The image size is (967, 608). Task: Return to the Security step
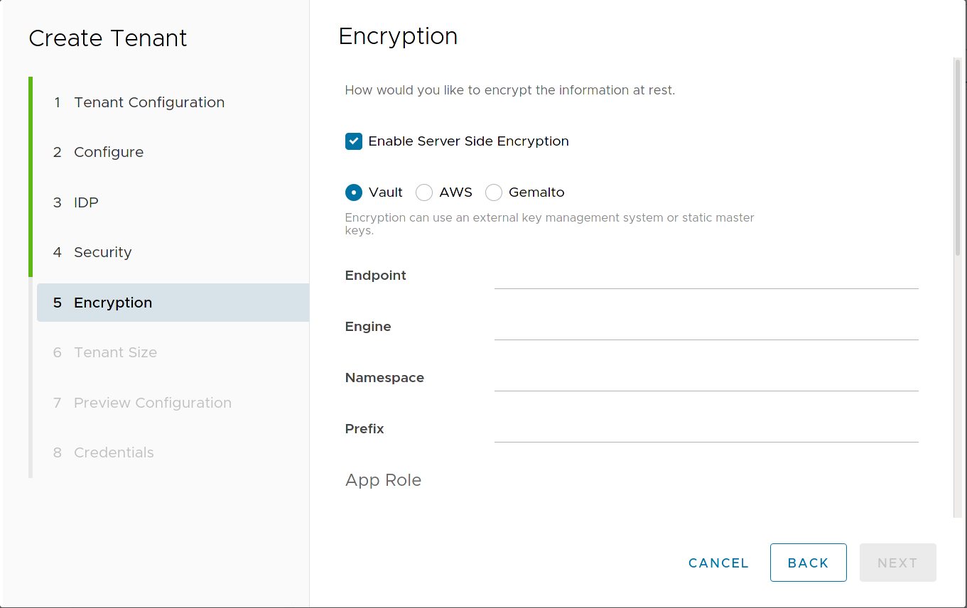(102, 252)
